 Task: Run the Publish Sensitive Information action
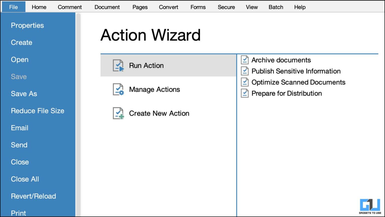[296, 71]
